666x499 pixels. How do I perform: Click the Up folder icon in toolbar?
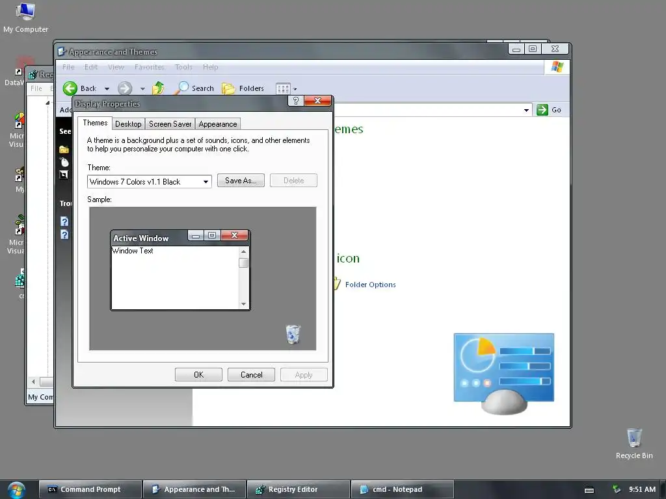click(159, 88)
